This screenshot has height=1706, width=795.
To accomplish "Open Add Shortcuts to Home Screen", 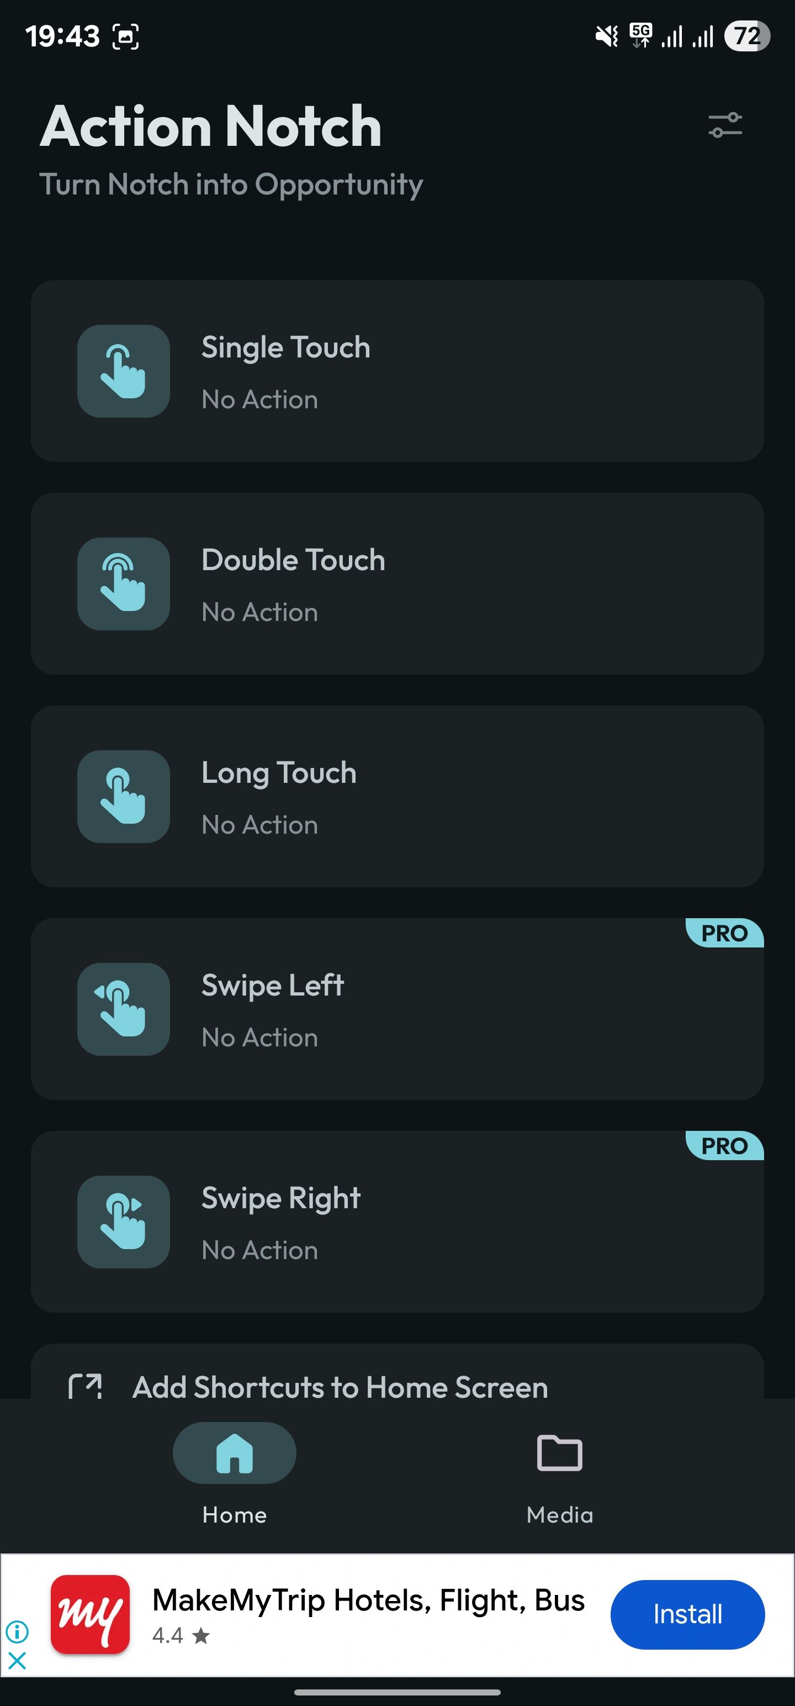I will click(340, 1387).
